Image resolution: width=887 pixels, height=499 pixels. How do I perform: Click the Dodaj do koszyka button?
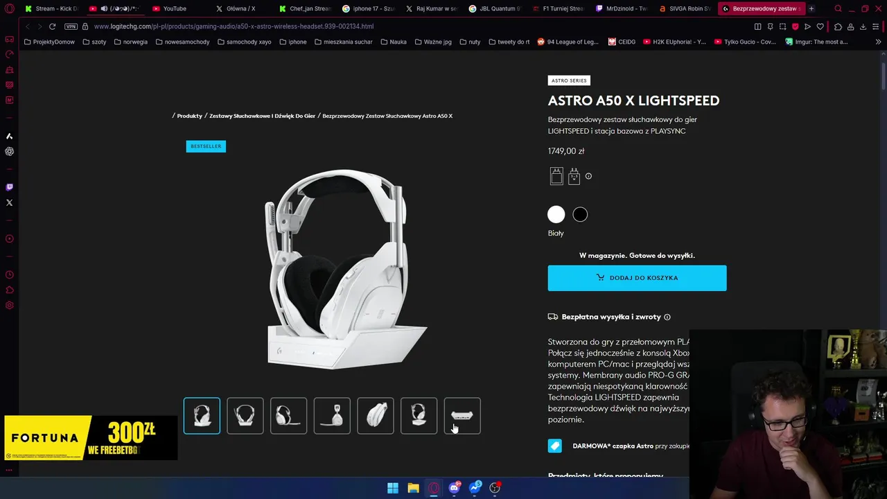tap(637, 278)
